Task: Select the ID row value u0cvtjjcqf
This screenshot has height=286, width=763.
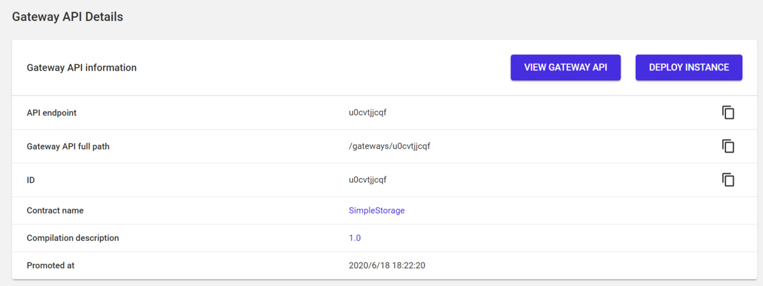Action: click(x=368, y=180)
